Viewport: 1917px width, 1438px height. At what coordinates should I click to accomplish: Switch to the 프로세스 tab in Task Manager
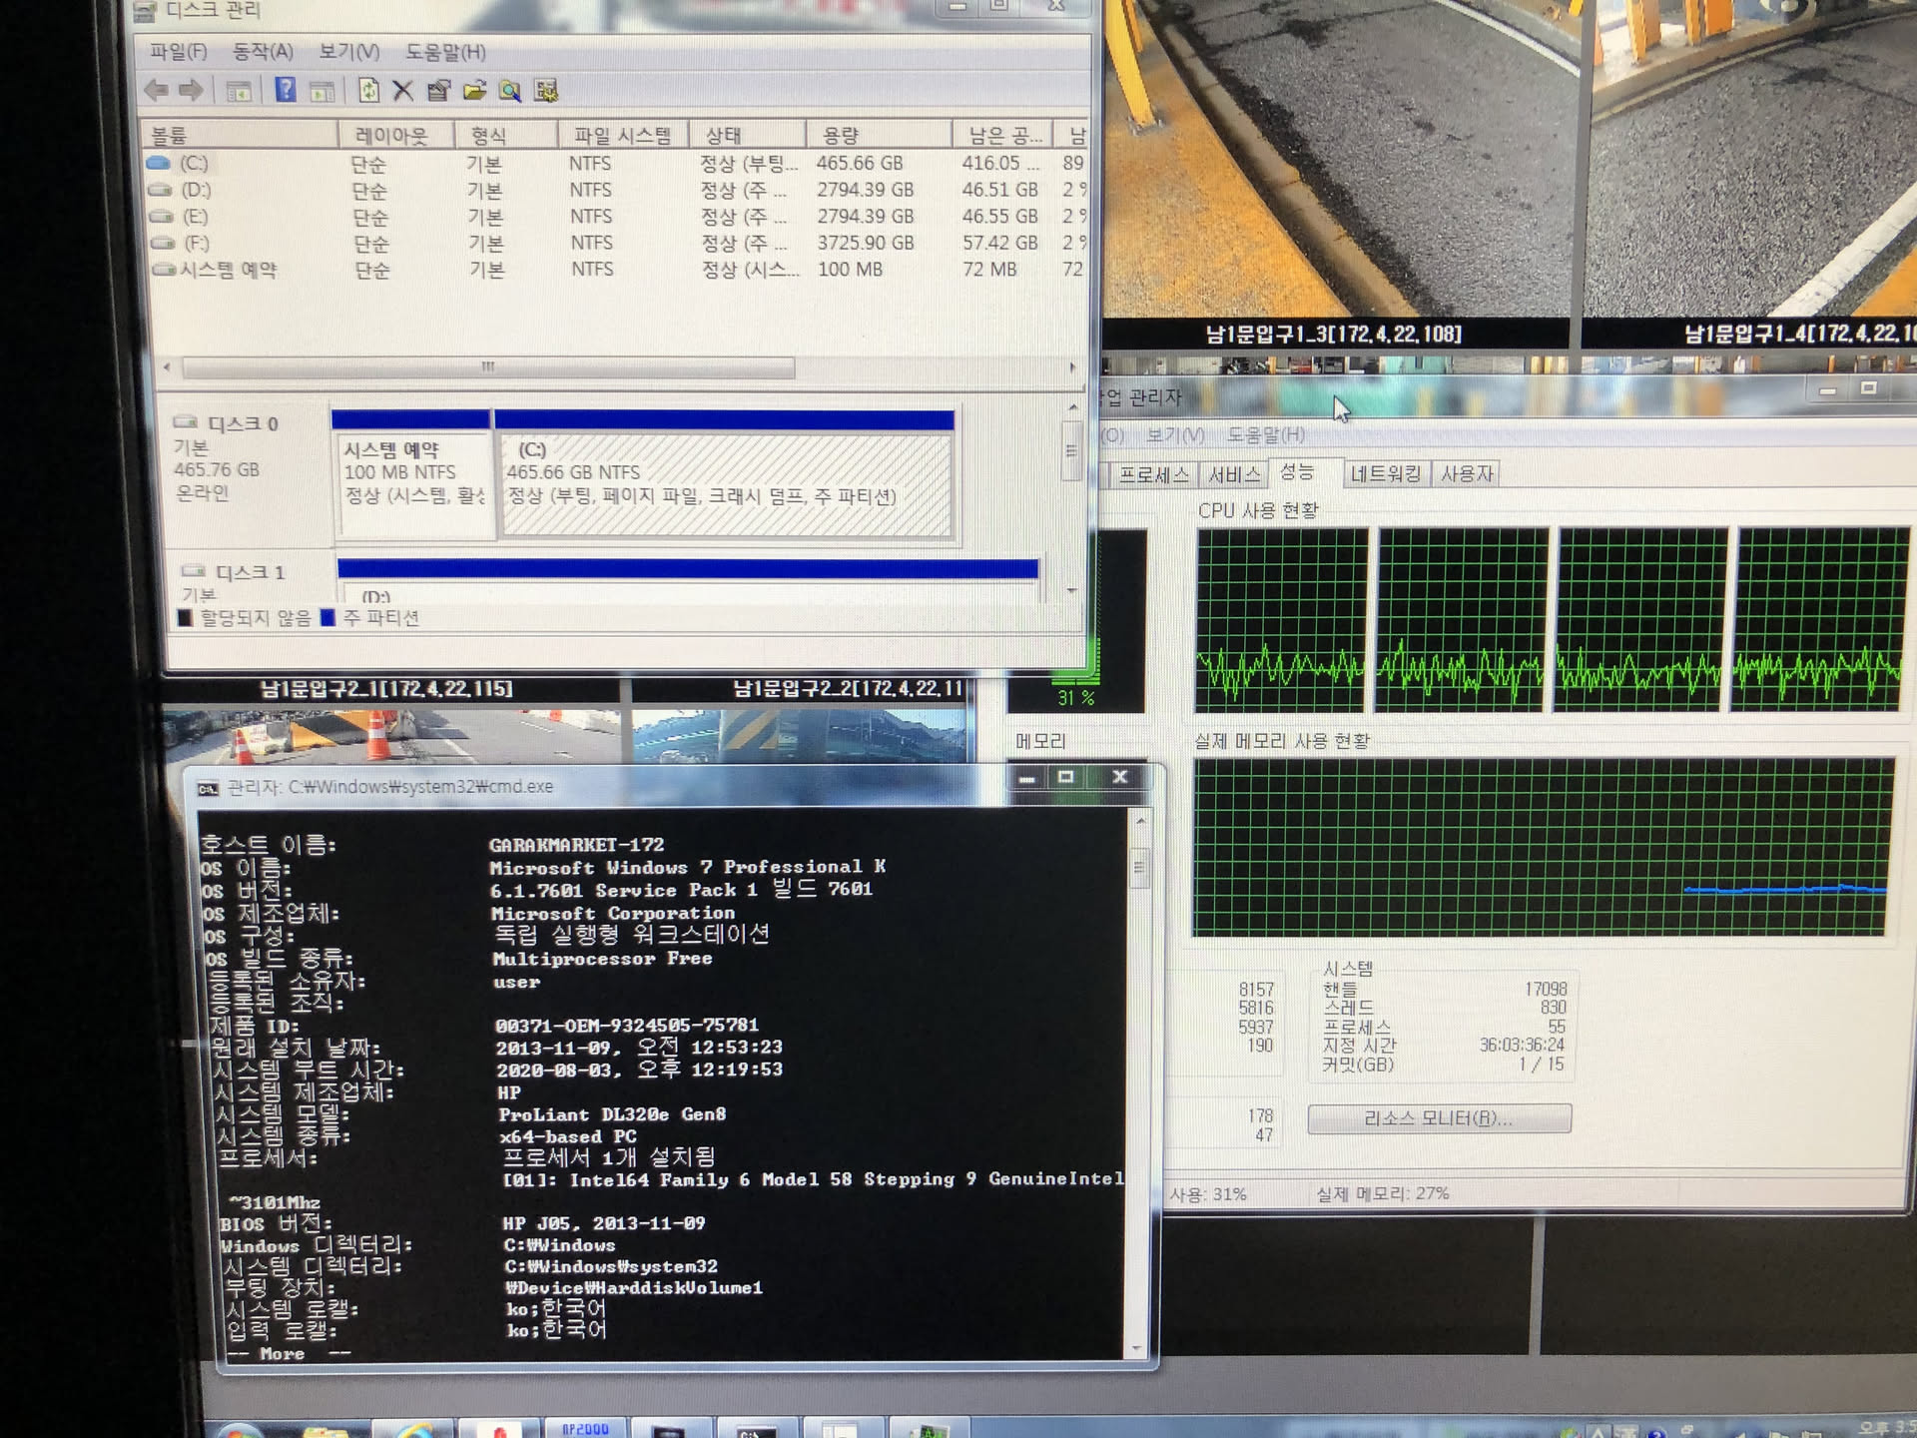[1153, 474]
